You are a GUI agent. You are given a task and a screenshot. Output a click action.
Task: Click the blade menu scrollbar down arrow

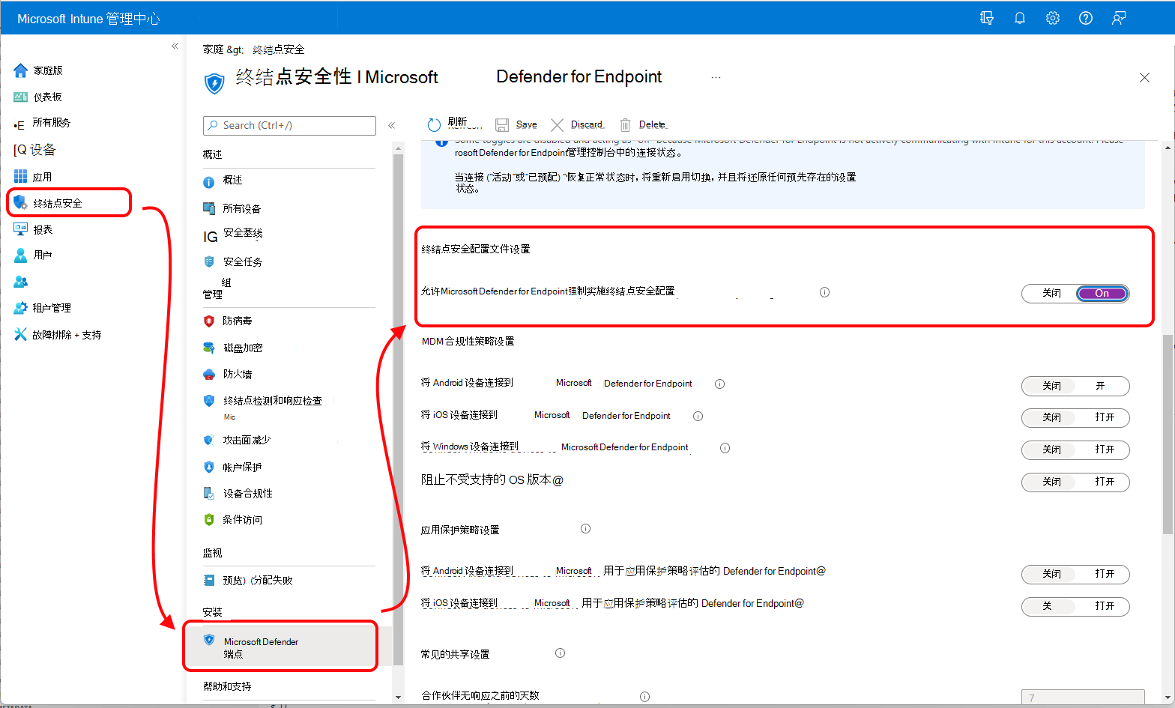398,698
